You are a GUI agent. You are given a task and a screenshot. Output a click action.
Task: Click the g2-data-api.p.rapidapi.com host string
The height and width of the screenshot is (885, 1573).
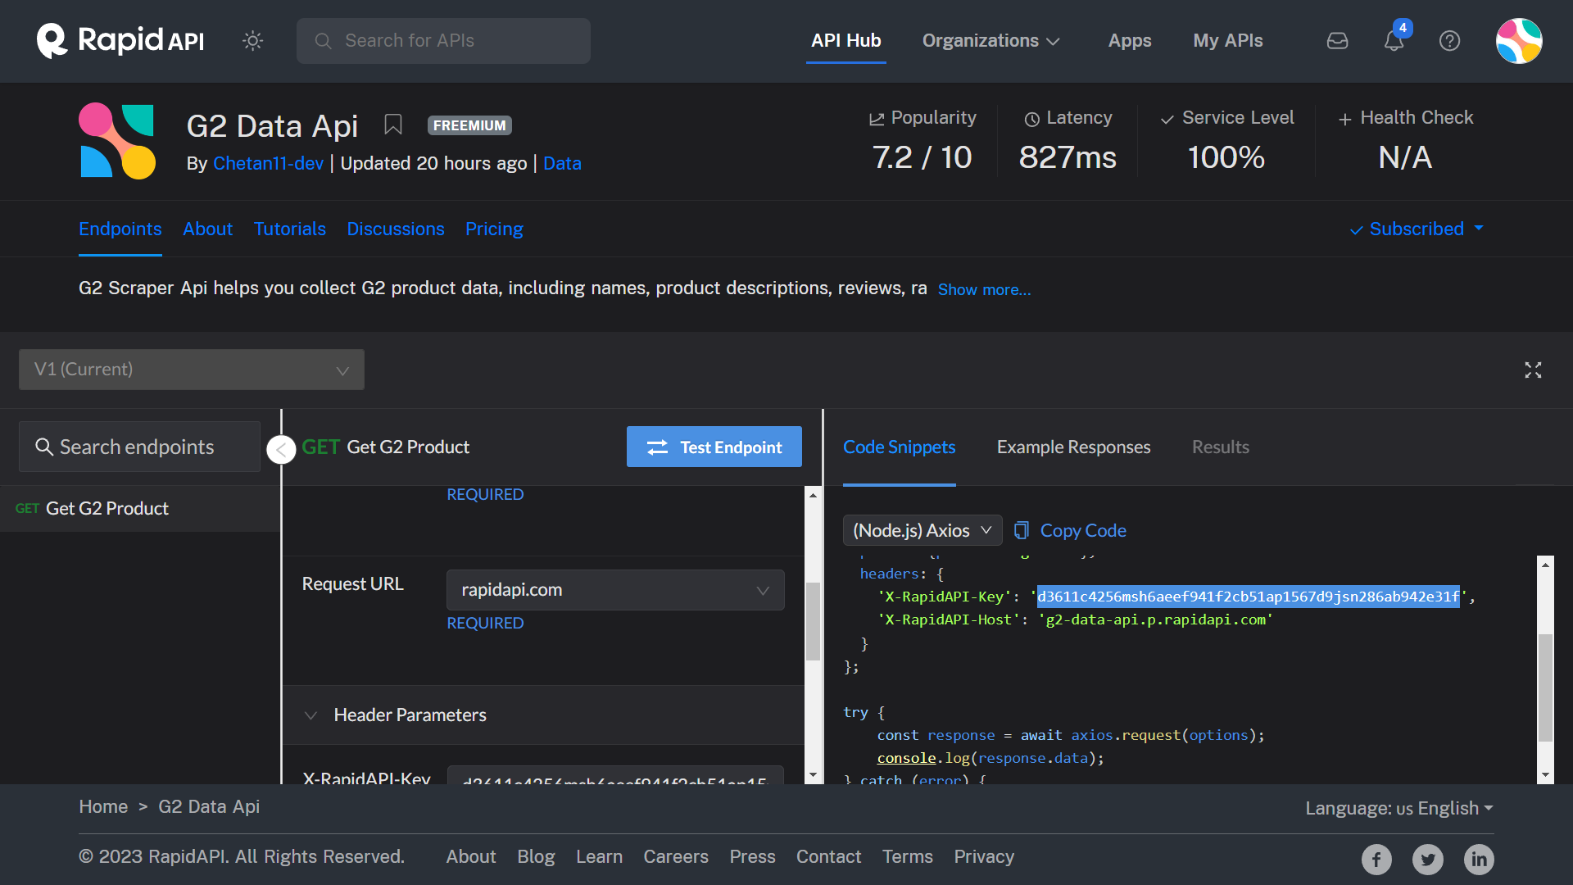pos(1155,619)
